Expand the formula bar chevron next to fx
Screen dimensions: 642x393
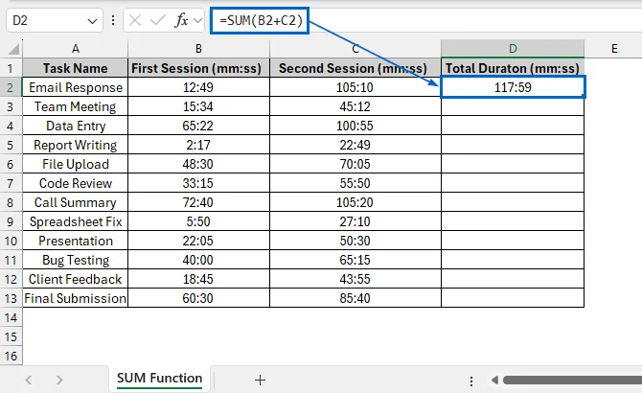[x=197, y=20]
